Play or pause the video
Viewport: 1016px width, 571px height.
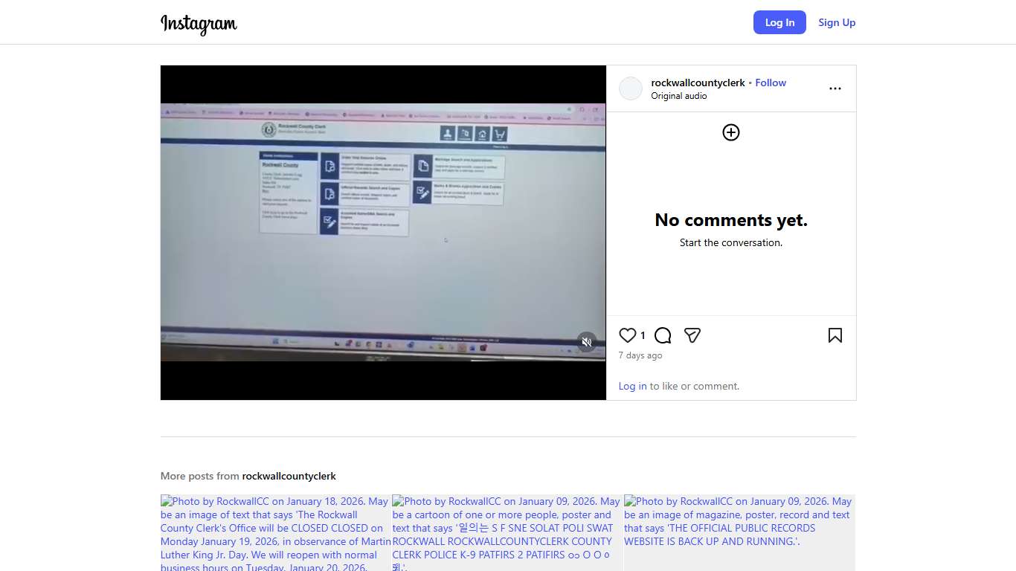point(383,232)
